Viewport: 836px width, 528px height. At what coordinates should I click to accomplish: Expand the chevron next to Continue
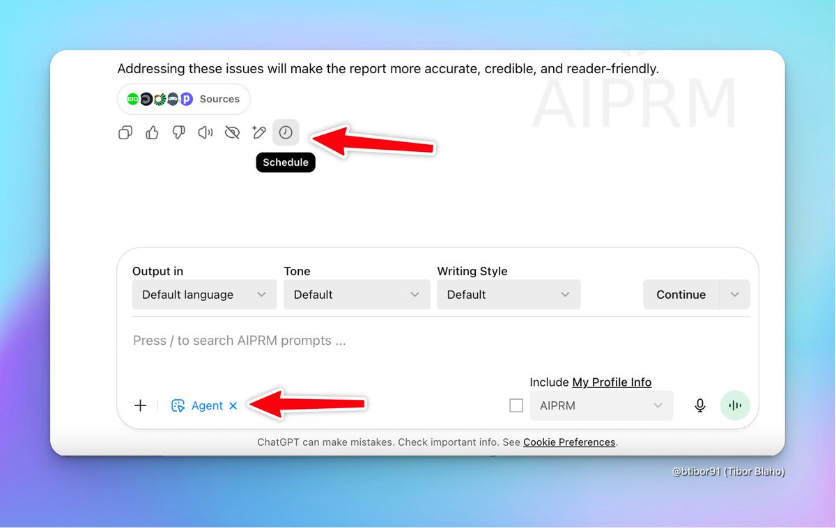pos(734,294)
